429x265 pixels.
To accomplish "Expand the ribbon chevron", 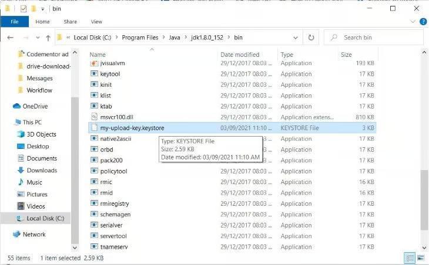I will tap(413, 22).
